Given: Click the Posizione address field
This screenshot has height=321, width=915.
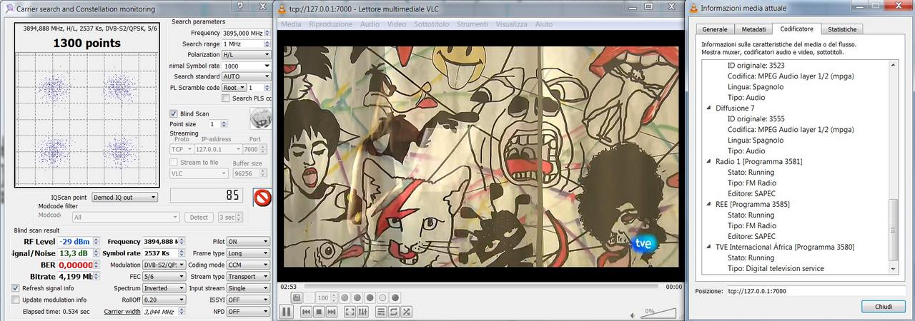Looking at the screenshot, I should coord(816,291).
